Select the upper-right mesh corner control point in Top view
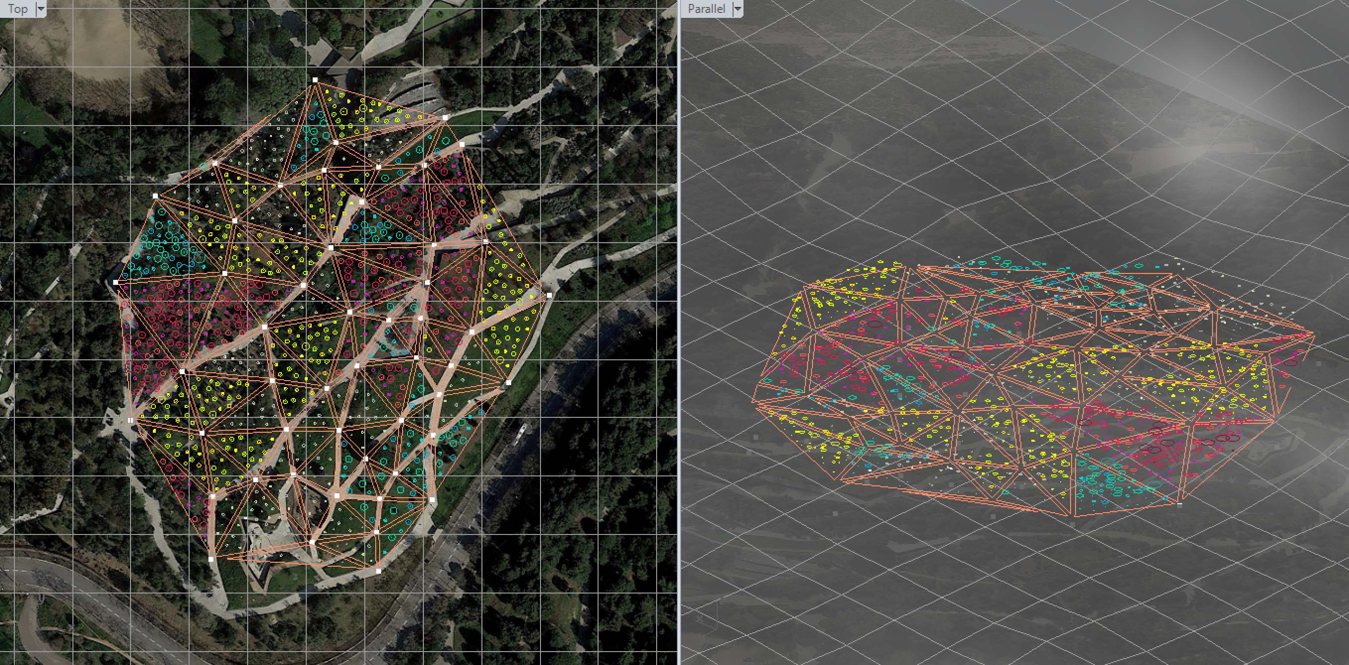1349x665 pixels. [x=445, y=118]
